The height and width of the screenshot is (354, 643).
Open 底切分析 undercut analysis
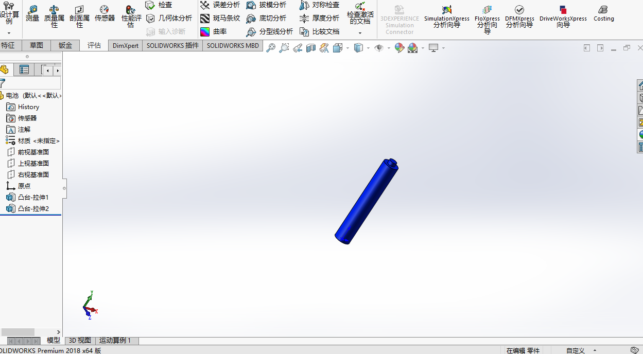point(266,19)
